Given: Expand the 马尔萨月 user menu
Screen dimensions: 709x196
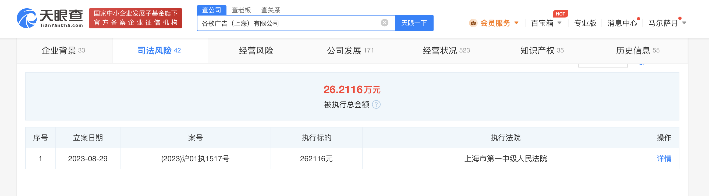Looking at the screenshot, I should point(684,23).
